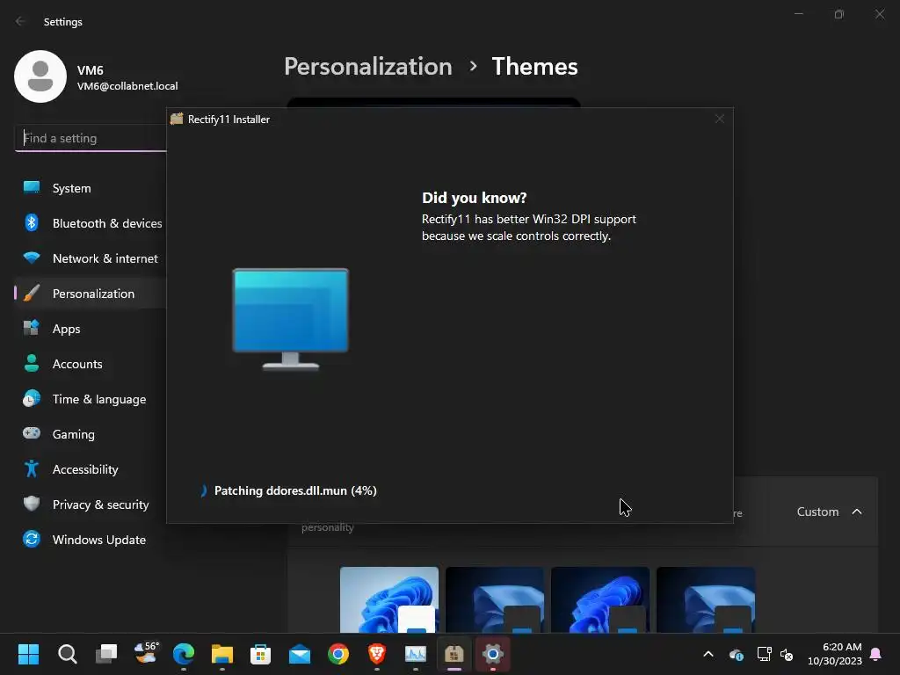This screenshot has width=900, height=675.
Task: Close the Rectify11 Installer dialog
Action: [x=719, y=119]
